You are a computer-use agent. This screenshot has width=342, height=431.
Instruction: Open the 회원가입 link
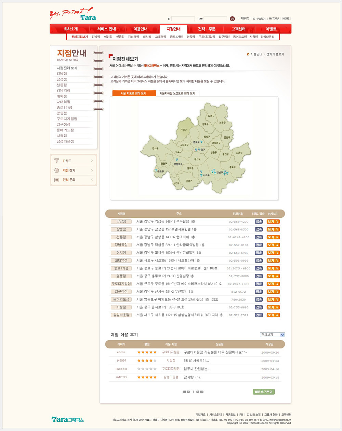(x=245, y=18)
